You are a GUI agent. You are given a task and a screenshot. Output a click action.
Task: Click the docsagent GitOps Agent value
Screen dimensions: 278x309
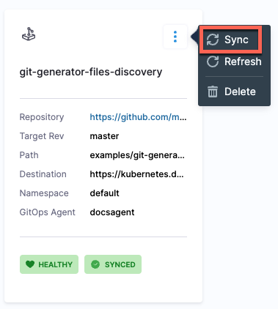(x=112, y=212)
